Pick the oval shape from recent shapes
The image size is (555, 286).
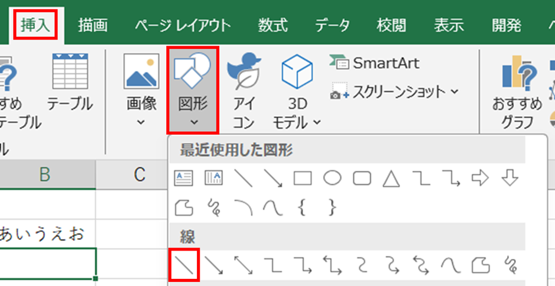[332, 178]
